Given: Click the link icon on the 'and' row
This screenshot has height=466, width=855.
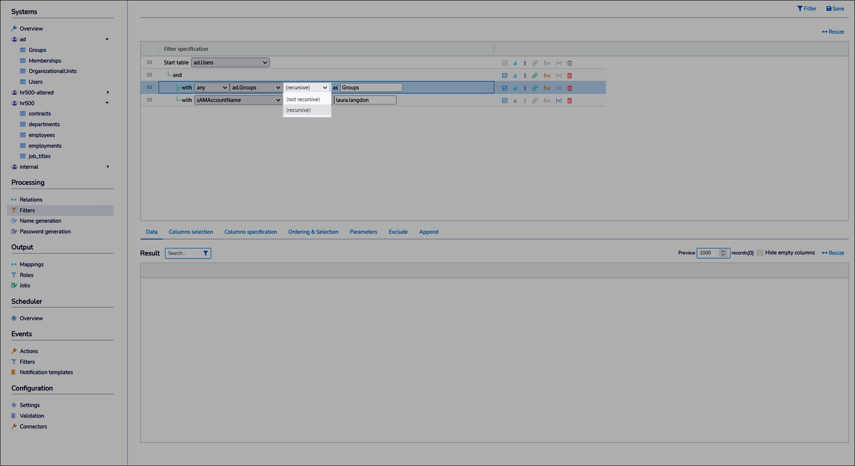Looking at the screenshot, I should [535, 76].
